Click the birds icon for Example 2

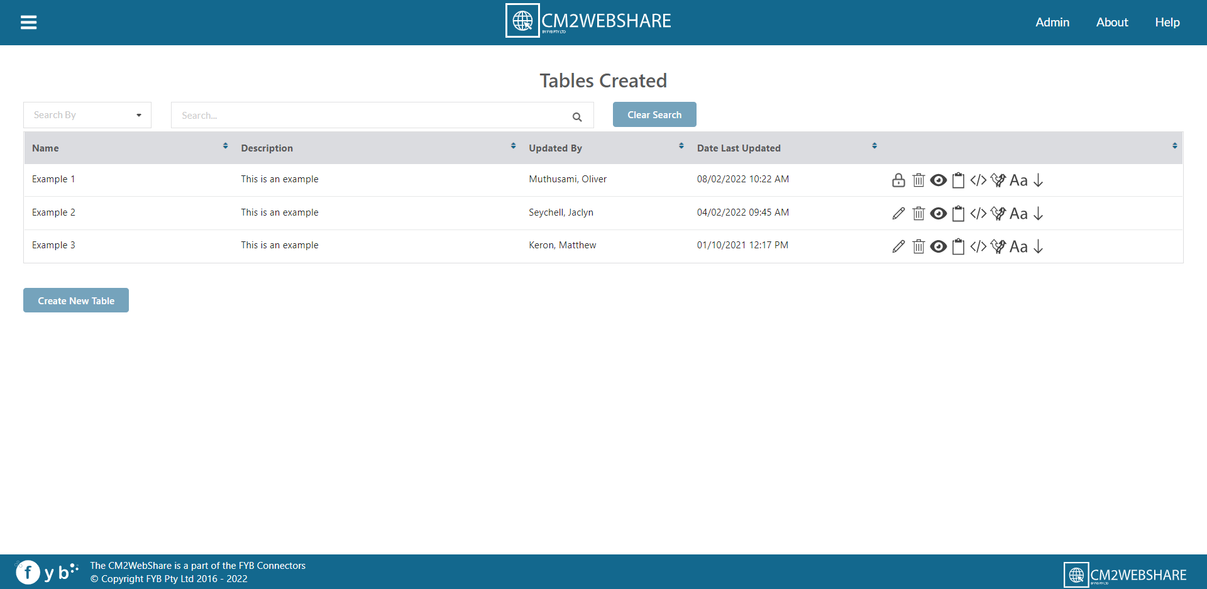point(998,214)
